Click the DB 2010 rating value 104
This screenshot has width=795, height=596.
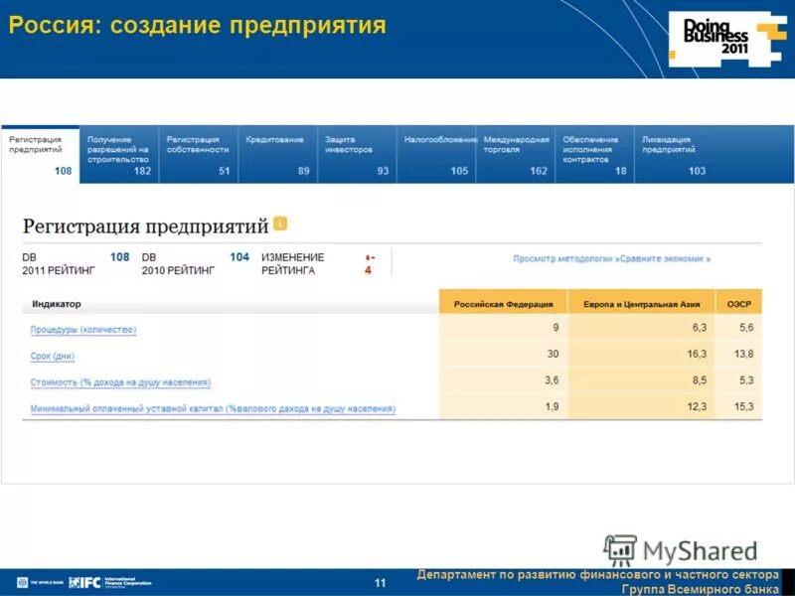click(239, 257)
